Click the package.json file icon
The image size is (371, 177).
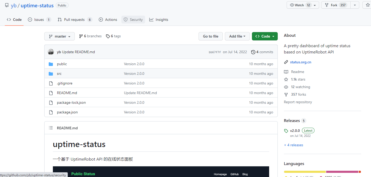51,112
